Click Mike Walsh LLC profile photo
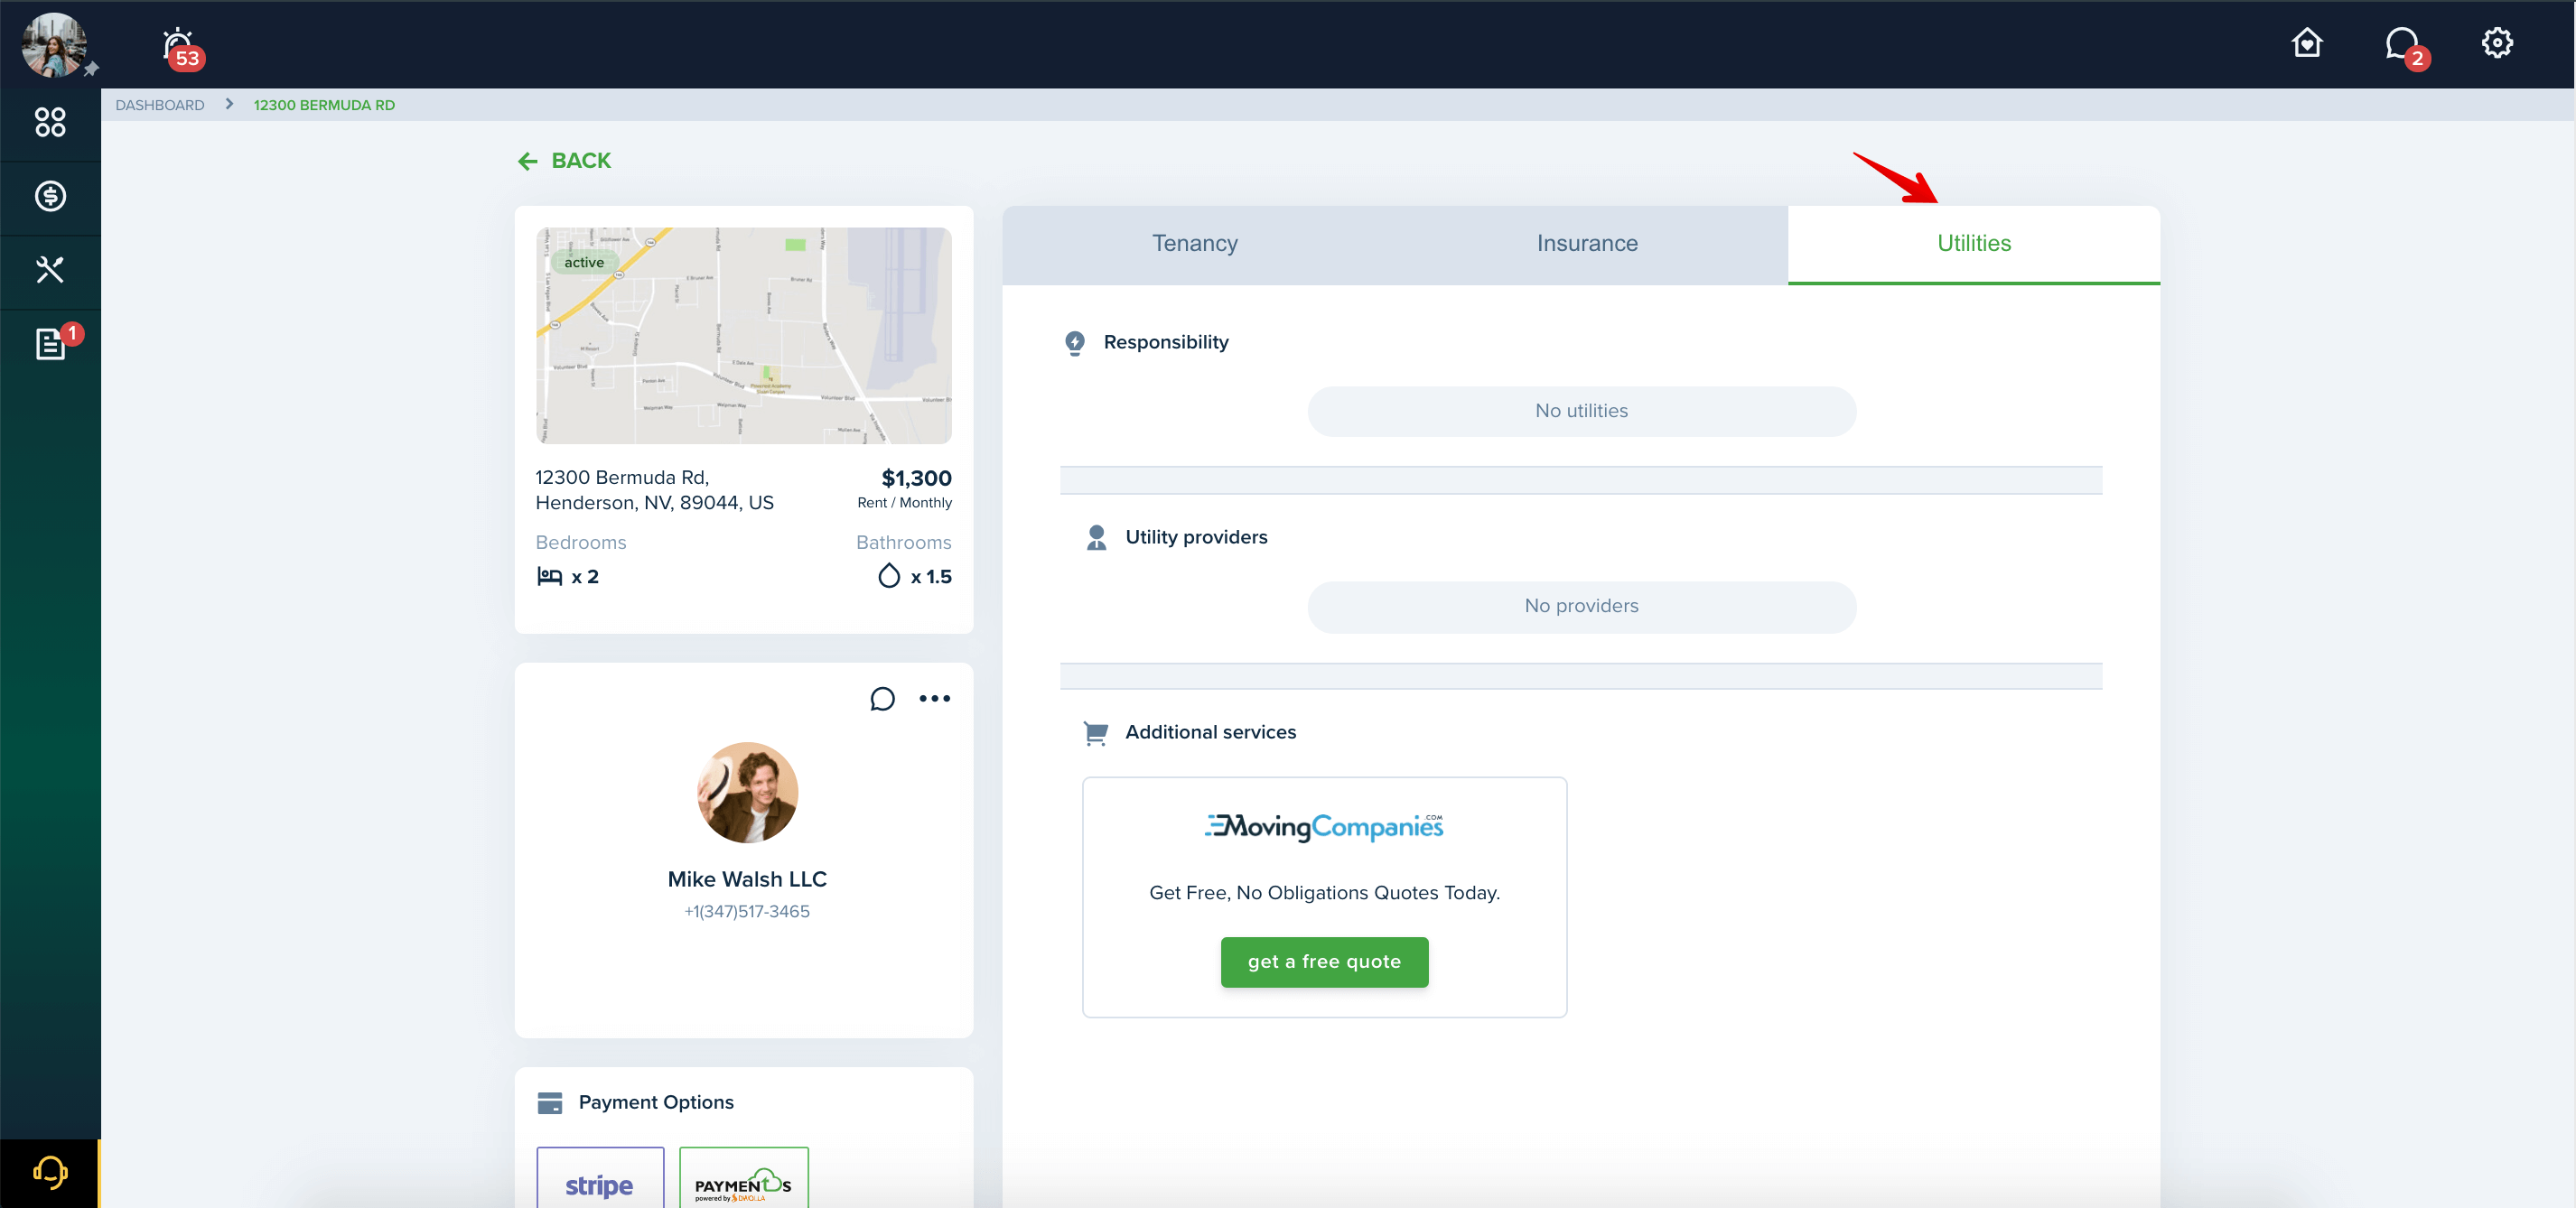Screen dimensions: 2576x1208 [747, 793]
